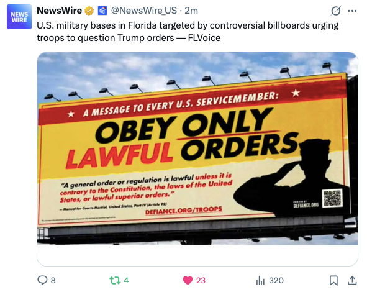Click the NewsWire display name
The width and height of the screenshot is (367, 292).
[59, 11]
